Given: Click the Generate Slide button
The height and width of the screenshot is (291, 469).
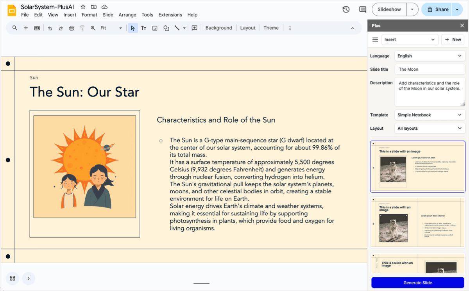Looking at the screenshot, I should tap(417, 282).
